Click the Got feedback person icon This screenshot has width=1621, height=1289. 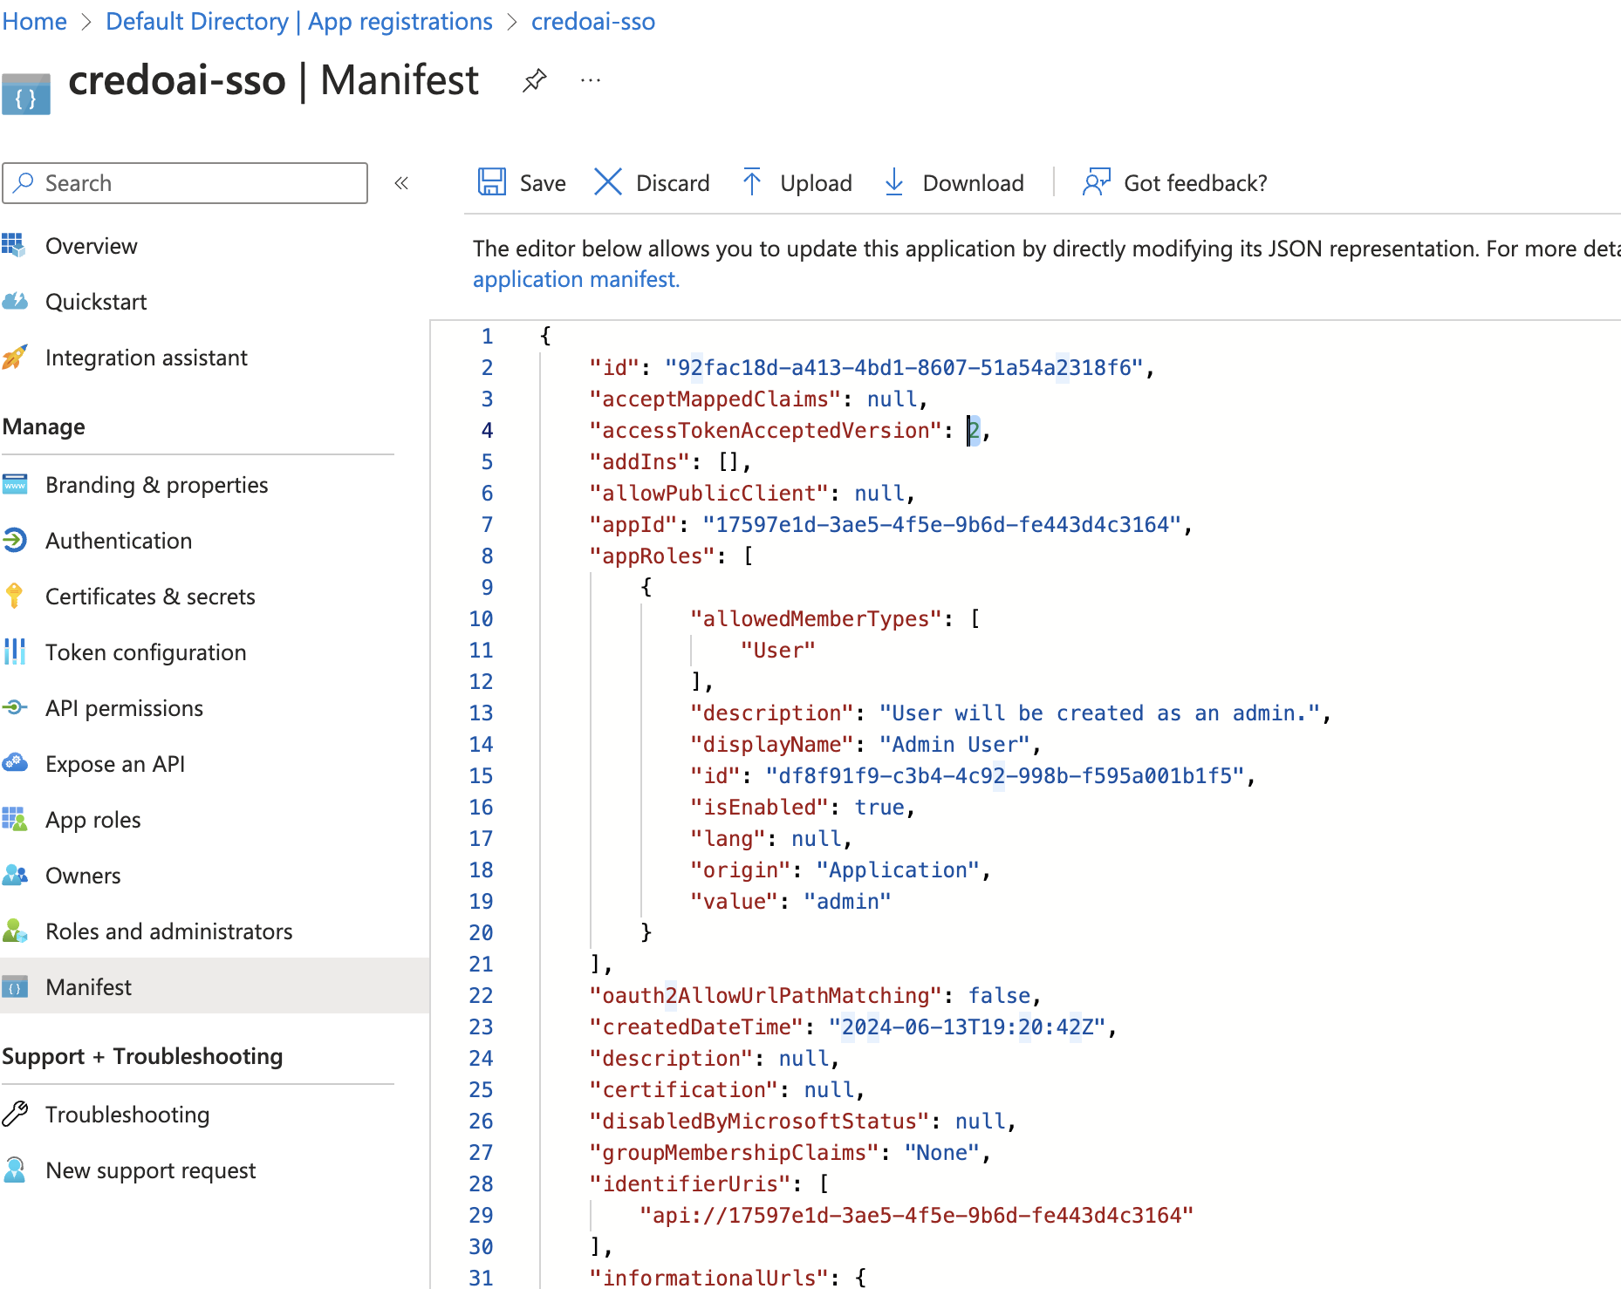coord(1096,182)
